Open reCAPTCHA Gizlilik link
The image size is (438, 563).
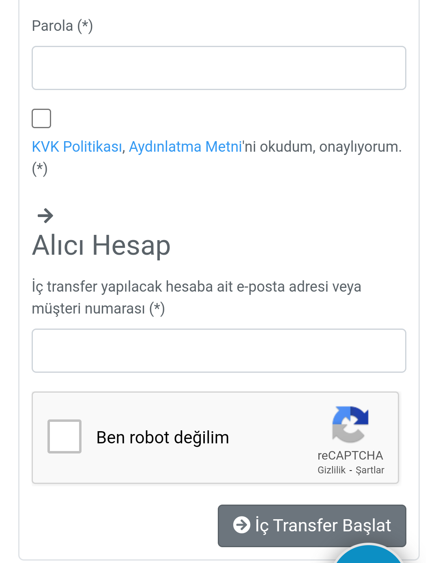(x=331, y=470)
